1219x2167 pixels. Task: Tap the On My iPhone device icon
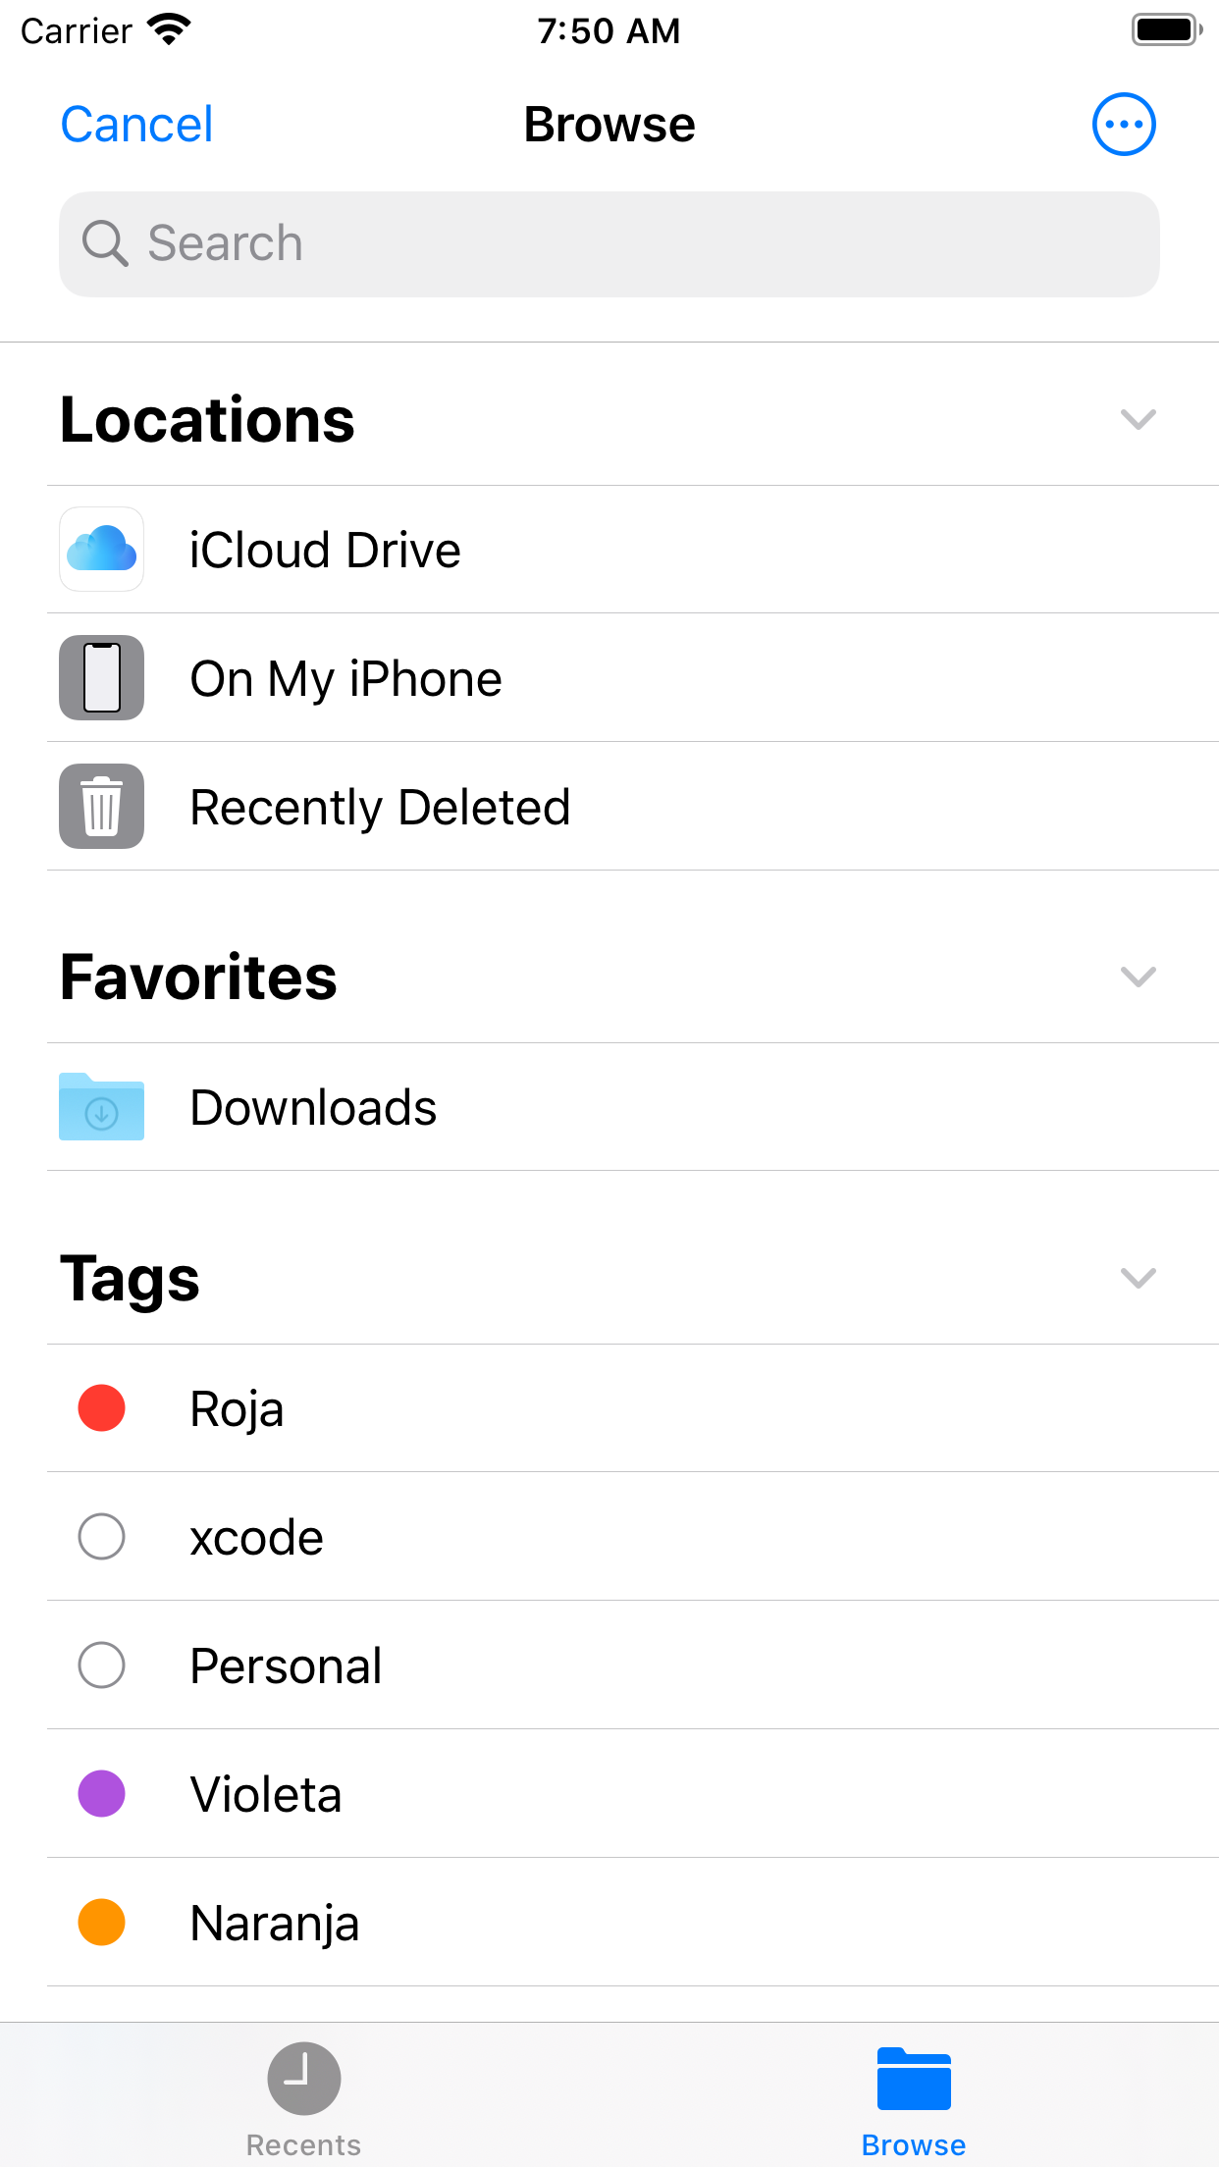[101, 678]
